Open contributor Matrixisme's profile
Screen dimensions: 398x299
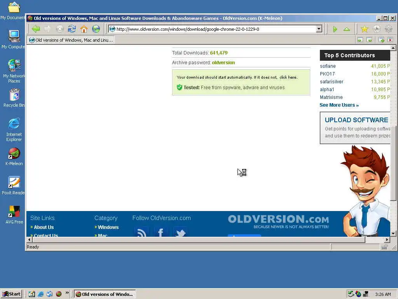point(331,97)
